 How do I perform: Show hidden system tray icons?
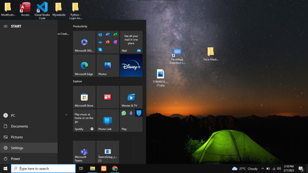[x=262, y=168]
